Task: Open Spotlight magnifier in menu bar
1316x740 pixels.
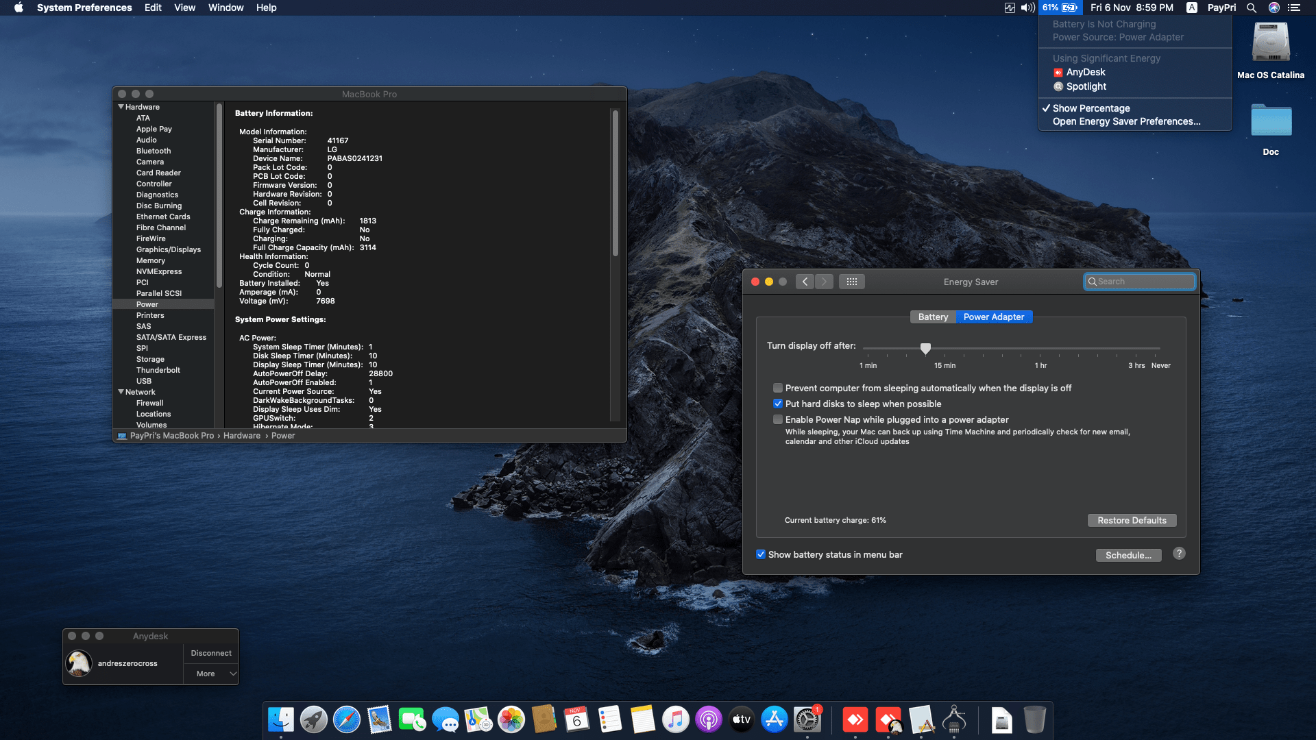Action: pos(1252,8)
